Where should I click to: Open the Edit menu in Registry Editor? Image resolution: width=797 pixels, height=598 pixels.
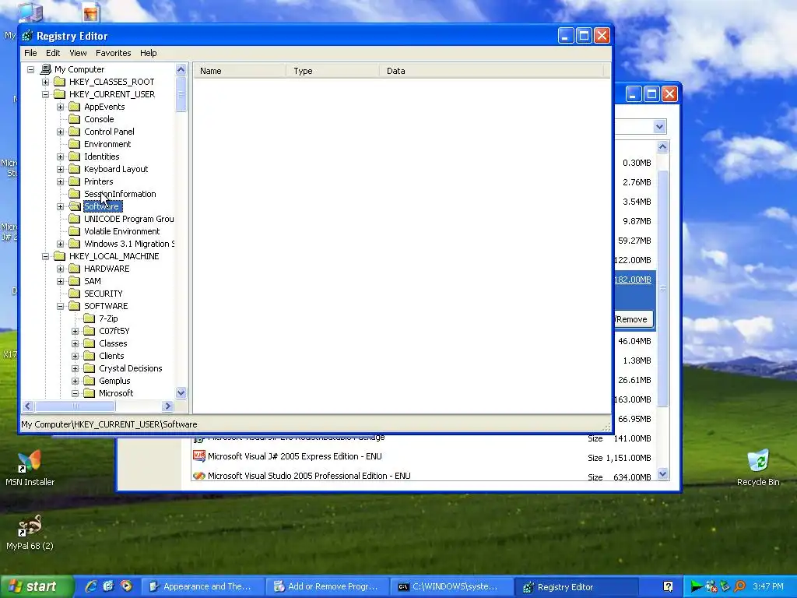[x=53, y=53]
